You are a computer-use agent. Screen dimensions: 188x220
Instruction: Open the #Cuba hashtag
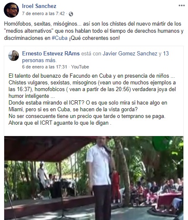click(60, 38)
